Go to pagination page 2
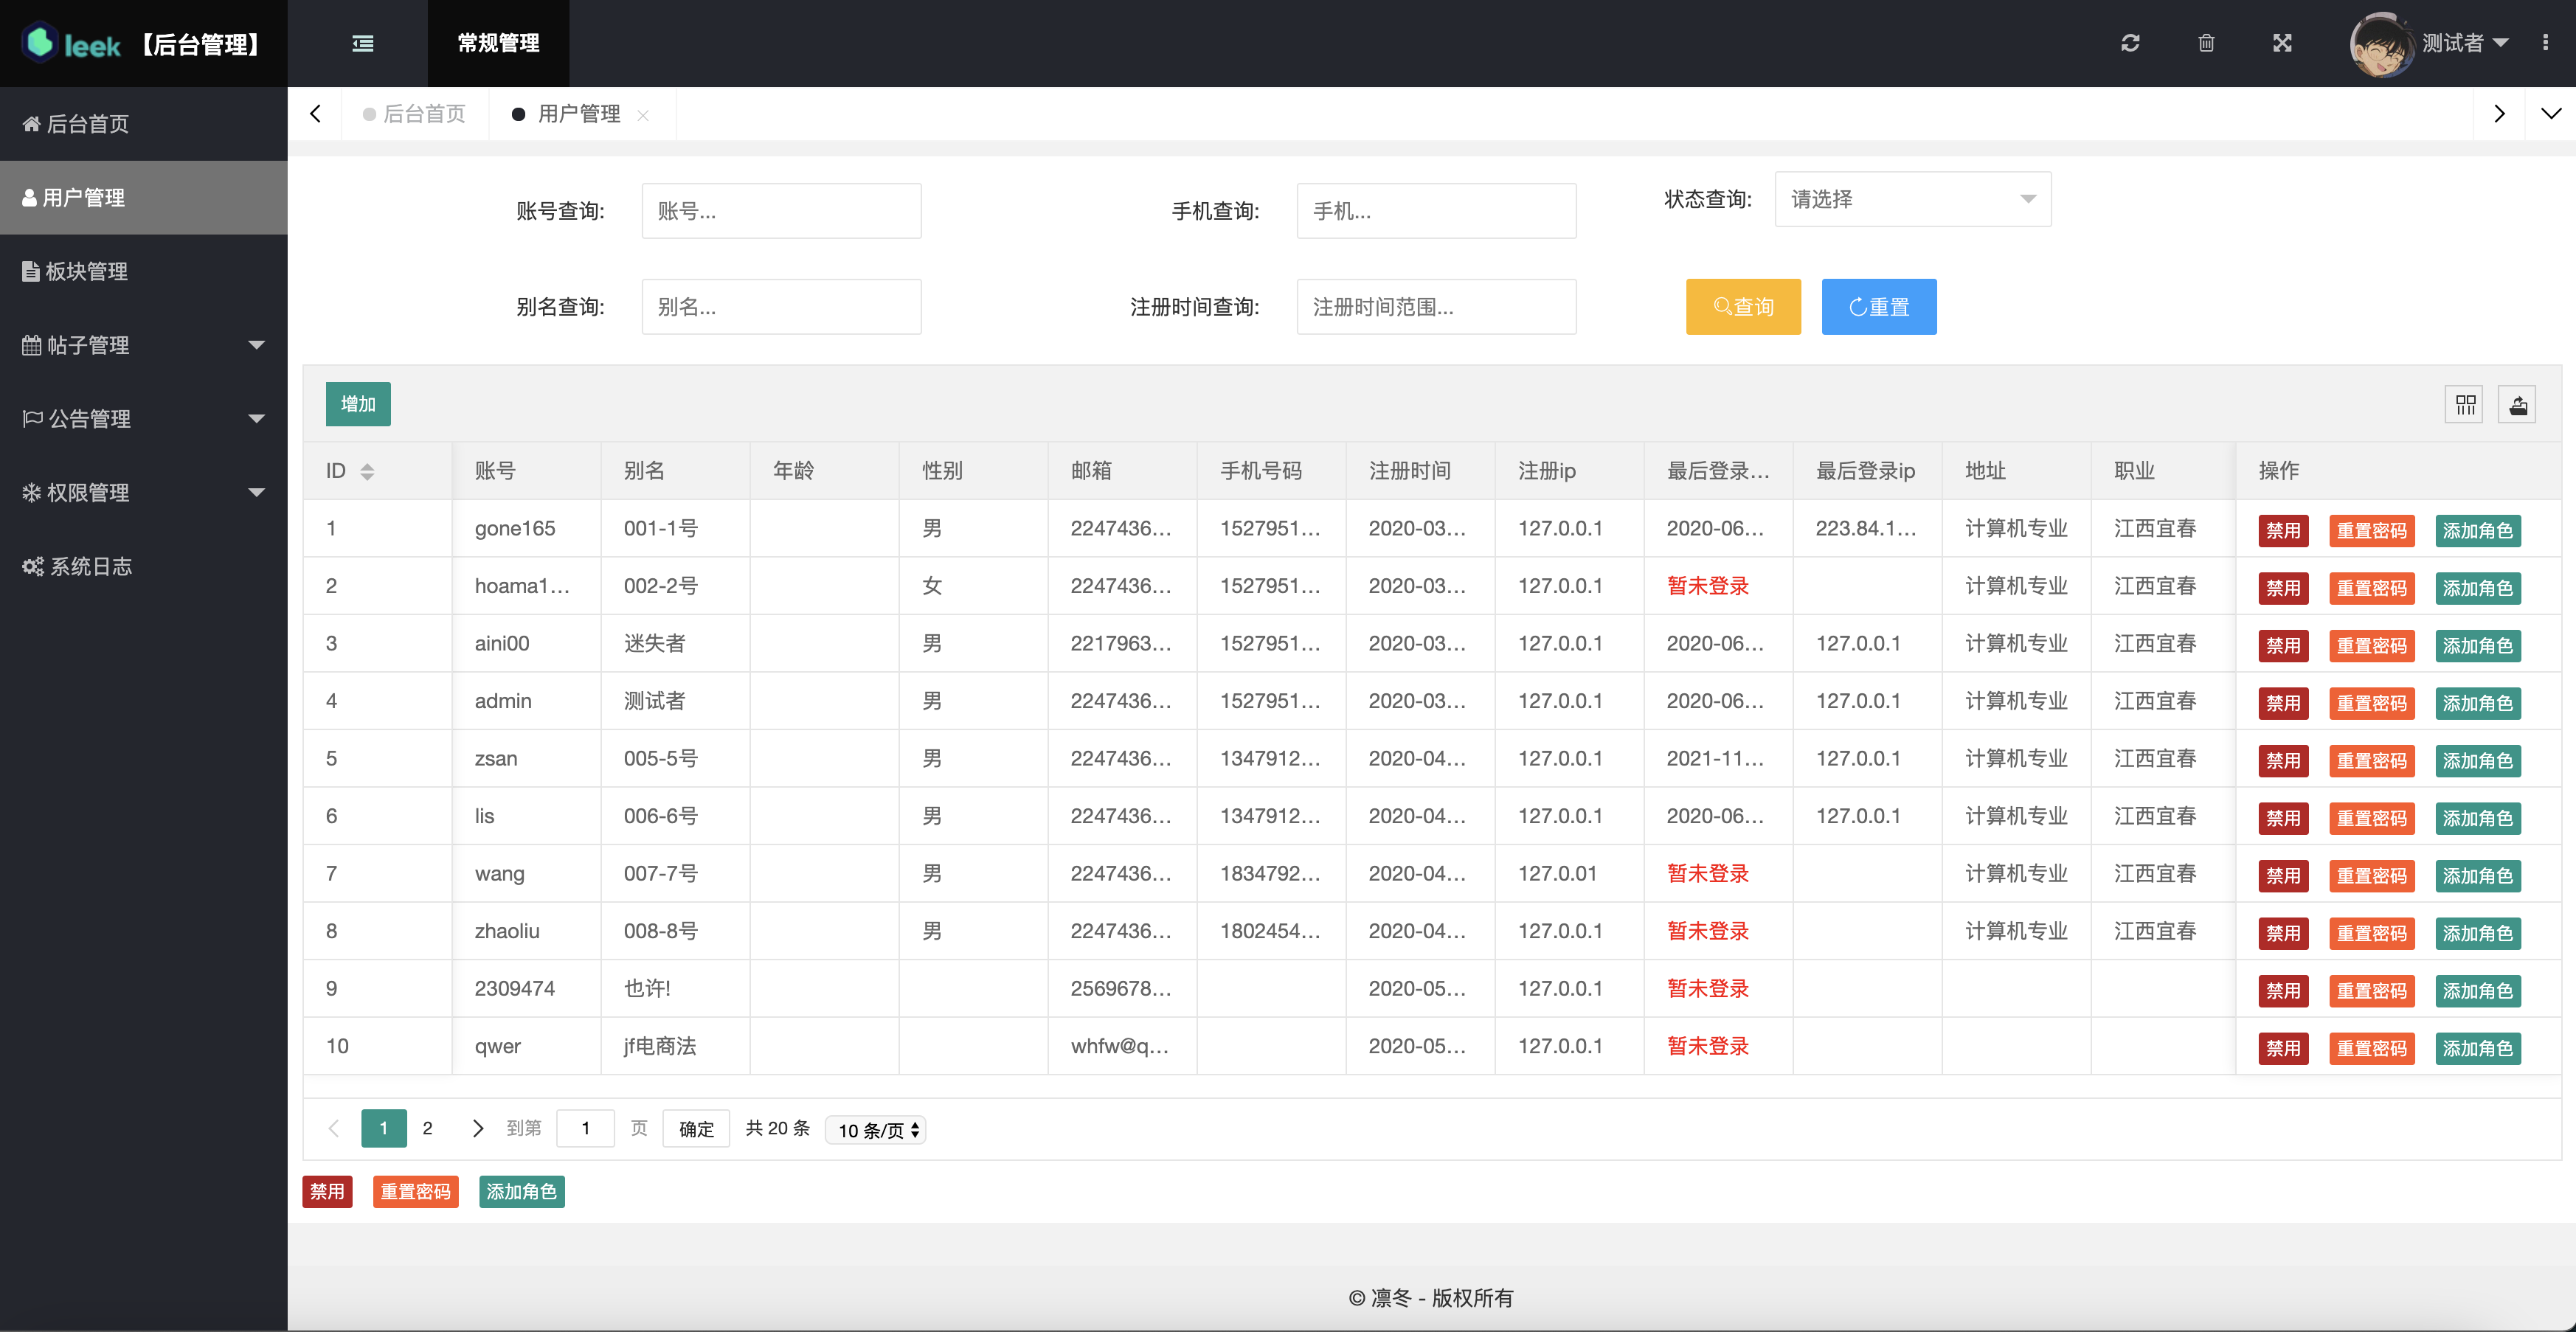Screen dimensions: 2576x1332 [x=427, y=1128]
